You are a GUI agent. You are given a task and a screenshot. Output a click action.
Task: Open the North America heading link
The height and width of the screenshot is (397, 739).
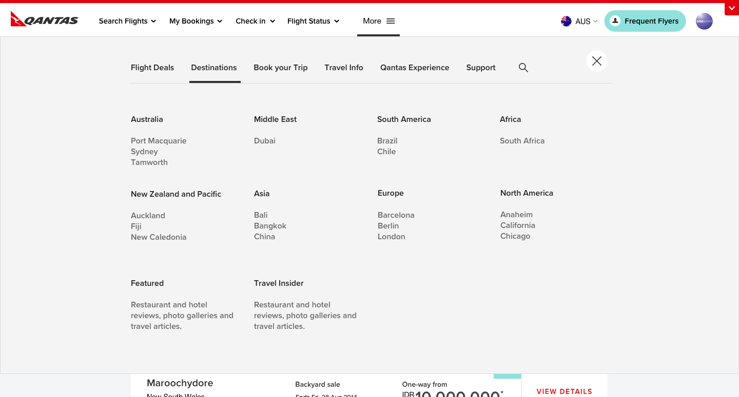(x=527, y=193)
